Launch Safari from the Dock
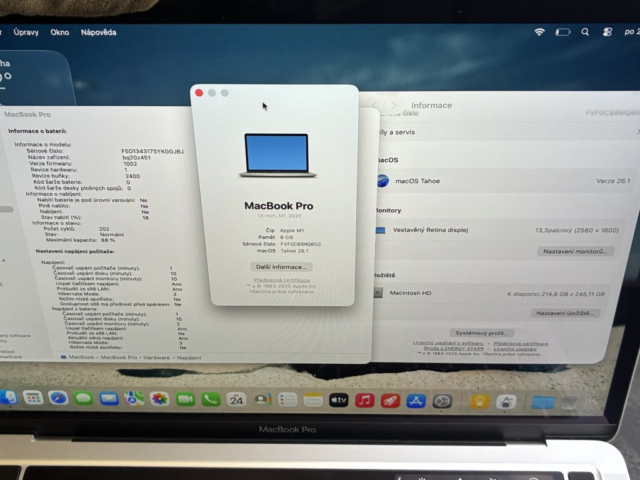The height and width of the screenshot is (480, 640). pyautogui.click(x=58, y=398)
